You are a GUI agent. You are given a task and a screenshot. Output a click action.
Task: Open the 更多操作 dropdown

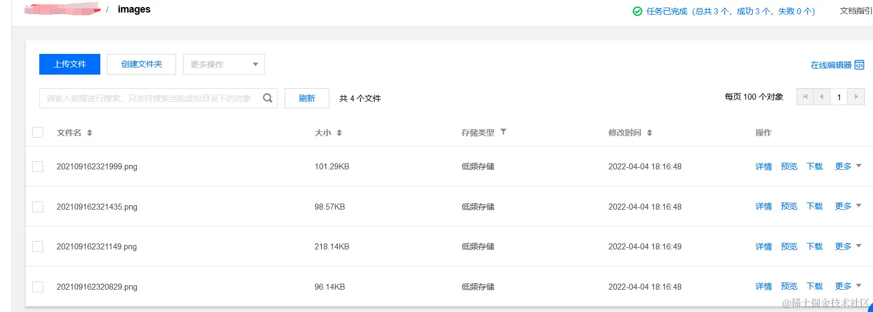point(224,64)
